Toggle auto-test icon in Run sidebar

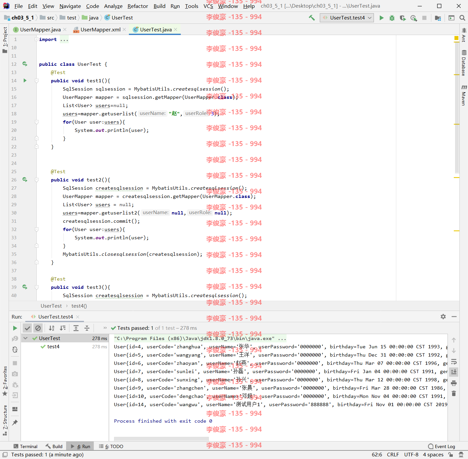pos(15,350)
